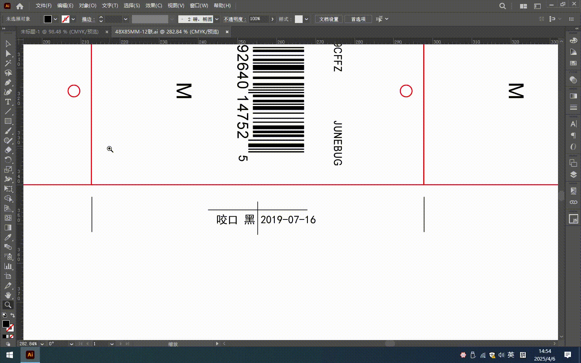This screenshot has width=581, height=363.
Task: Open stroke weight dropdown
Action: [x=125, y=19]
